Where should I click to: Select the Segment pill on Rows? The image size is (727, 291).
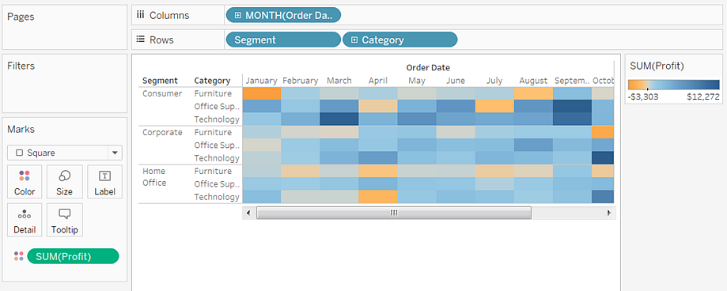(x=283, y=40)
